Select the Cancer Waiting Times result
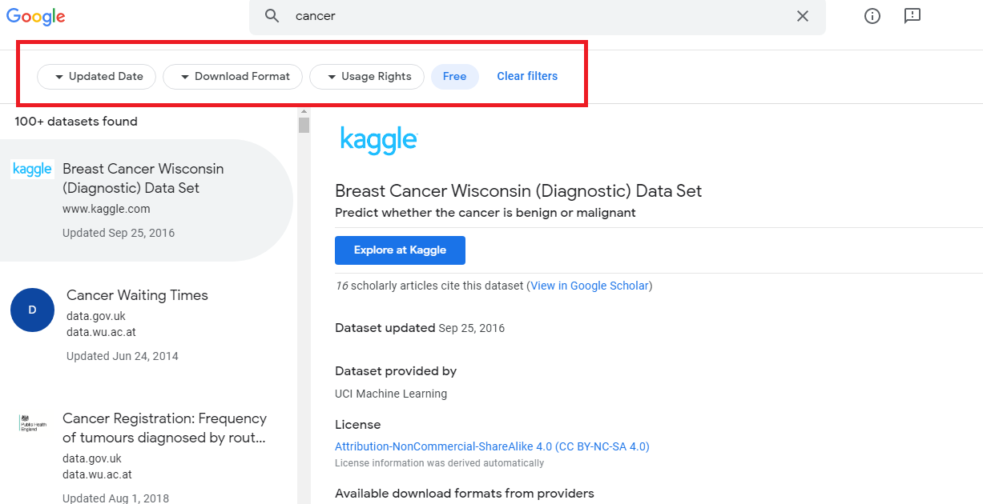 coord(137,295)
